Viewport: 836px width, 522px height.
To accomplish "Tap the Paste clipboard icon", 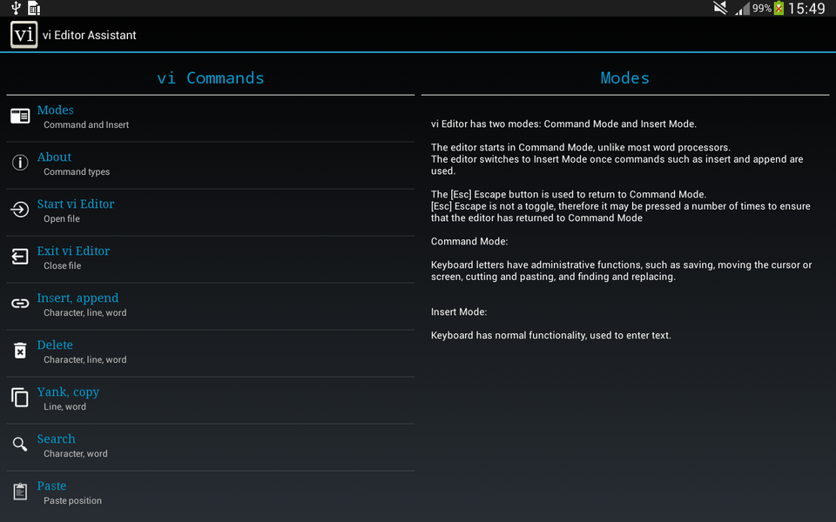I will pyautogui.click(x=20, y=491).
